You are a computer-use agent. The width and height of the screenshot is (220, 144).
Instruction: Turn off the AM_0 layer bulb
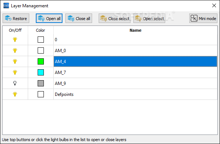pyautogui.click(x=15, y=51)
